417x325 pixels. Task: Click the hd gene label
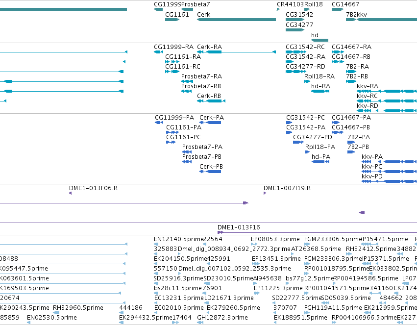315,35
